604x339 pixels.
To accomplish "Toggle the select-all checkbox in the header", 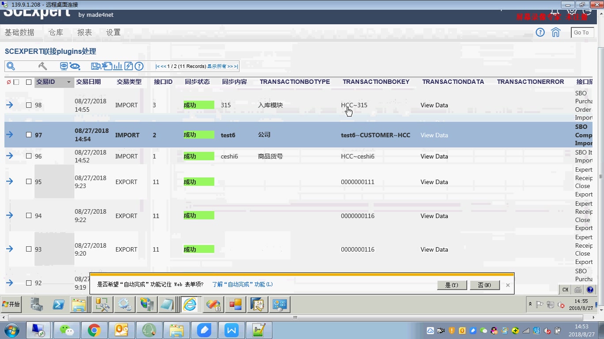I will pos(29,82).
